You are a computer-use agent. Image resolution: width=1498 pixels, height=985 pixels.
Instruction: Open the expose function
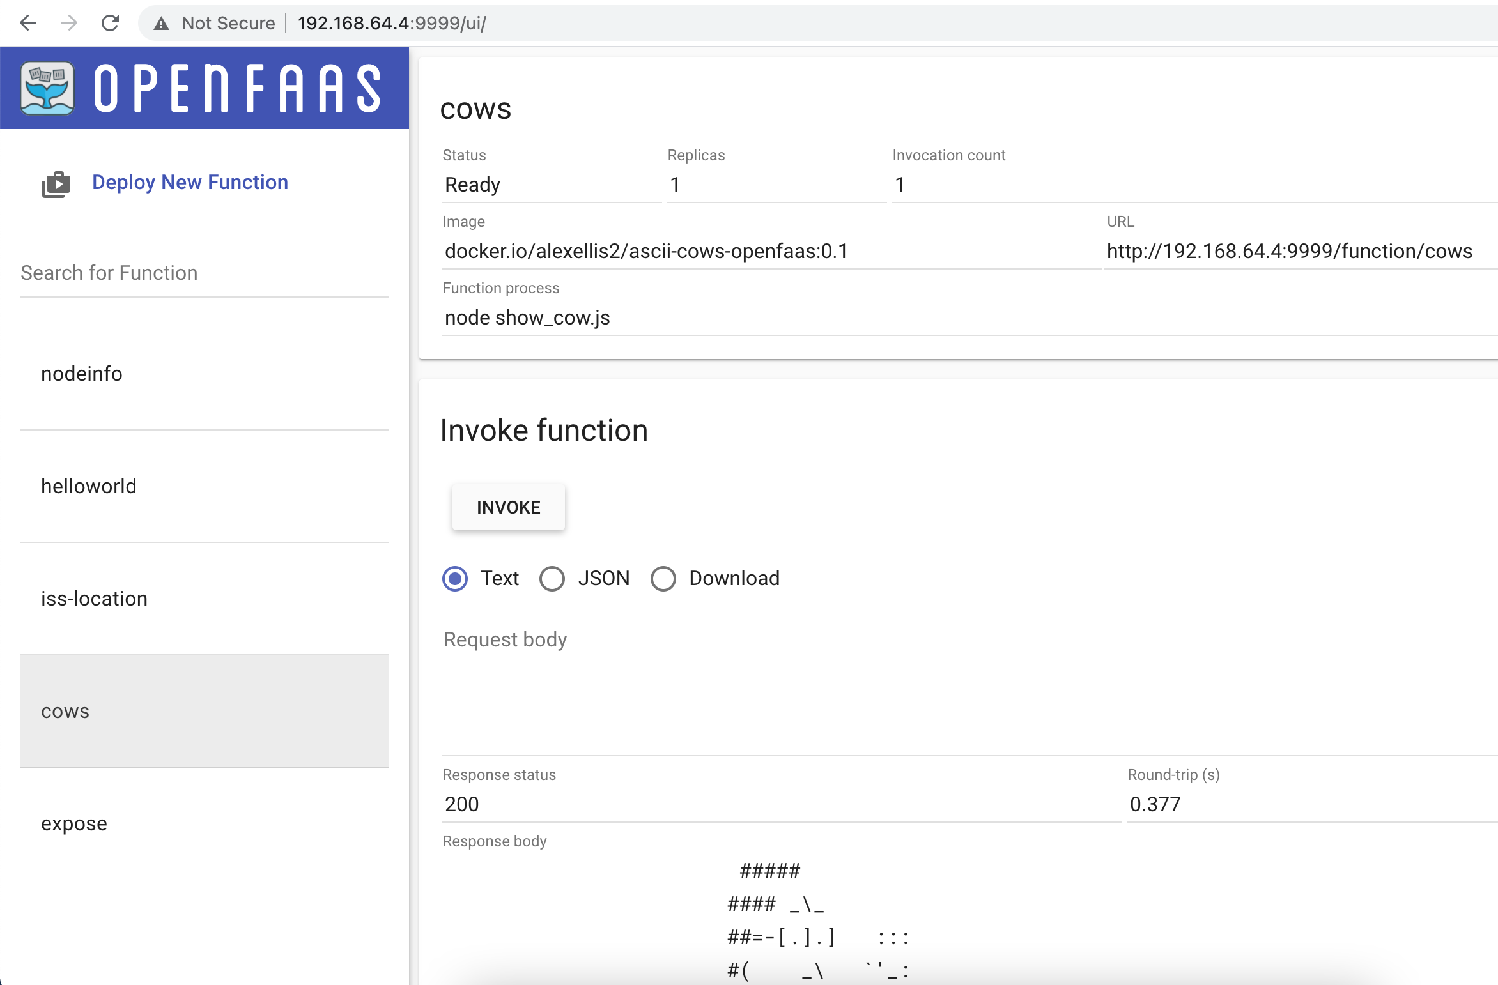click(x=74, y=823)
